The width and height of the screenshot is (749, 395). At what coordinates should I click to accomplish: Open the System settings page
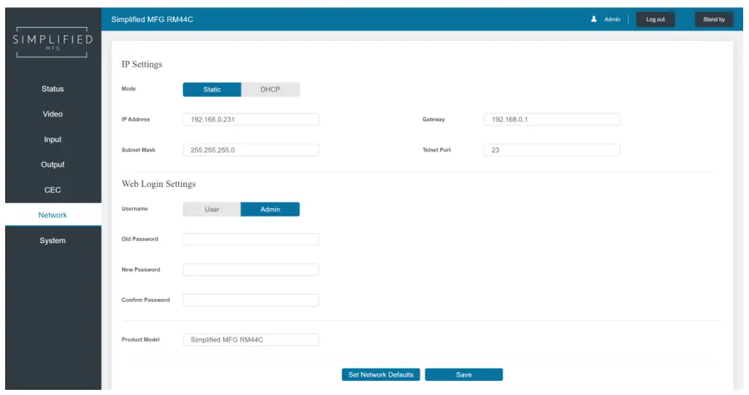(53, 240)
